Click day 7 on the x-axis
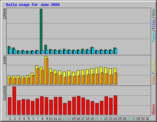This screenshot has height=122, width=157. point(38,119)
